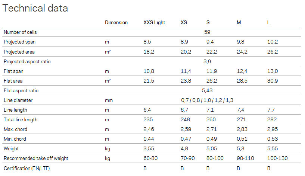Click the Projected aspect ratio value 3,9
This screenshot has height=176, width=305.
tap(207, 62)
